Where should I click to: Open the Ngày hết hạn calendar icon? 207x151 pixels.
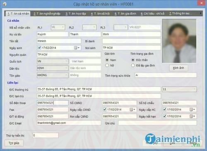coord(192,116)
